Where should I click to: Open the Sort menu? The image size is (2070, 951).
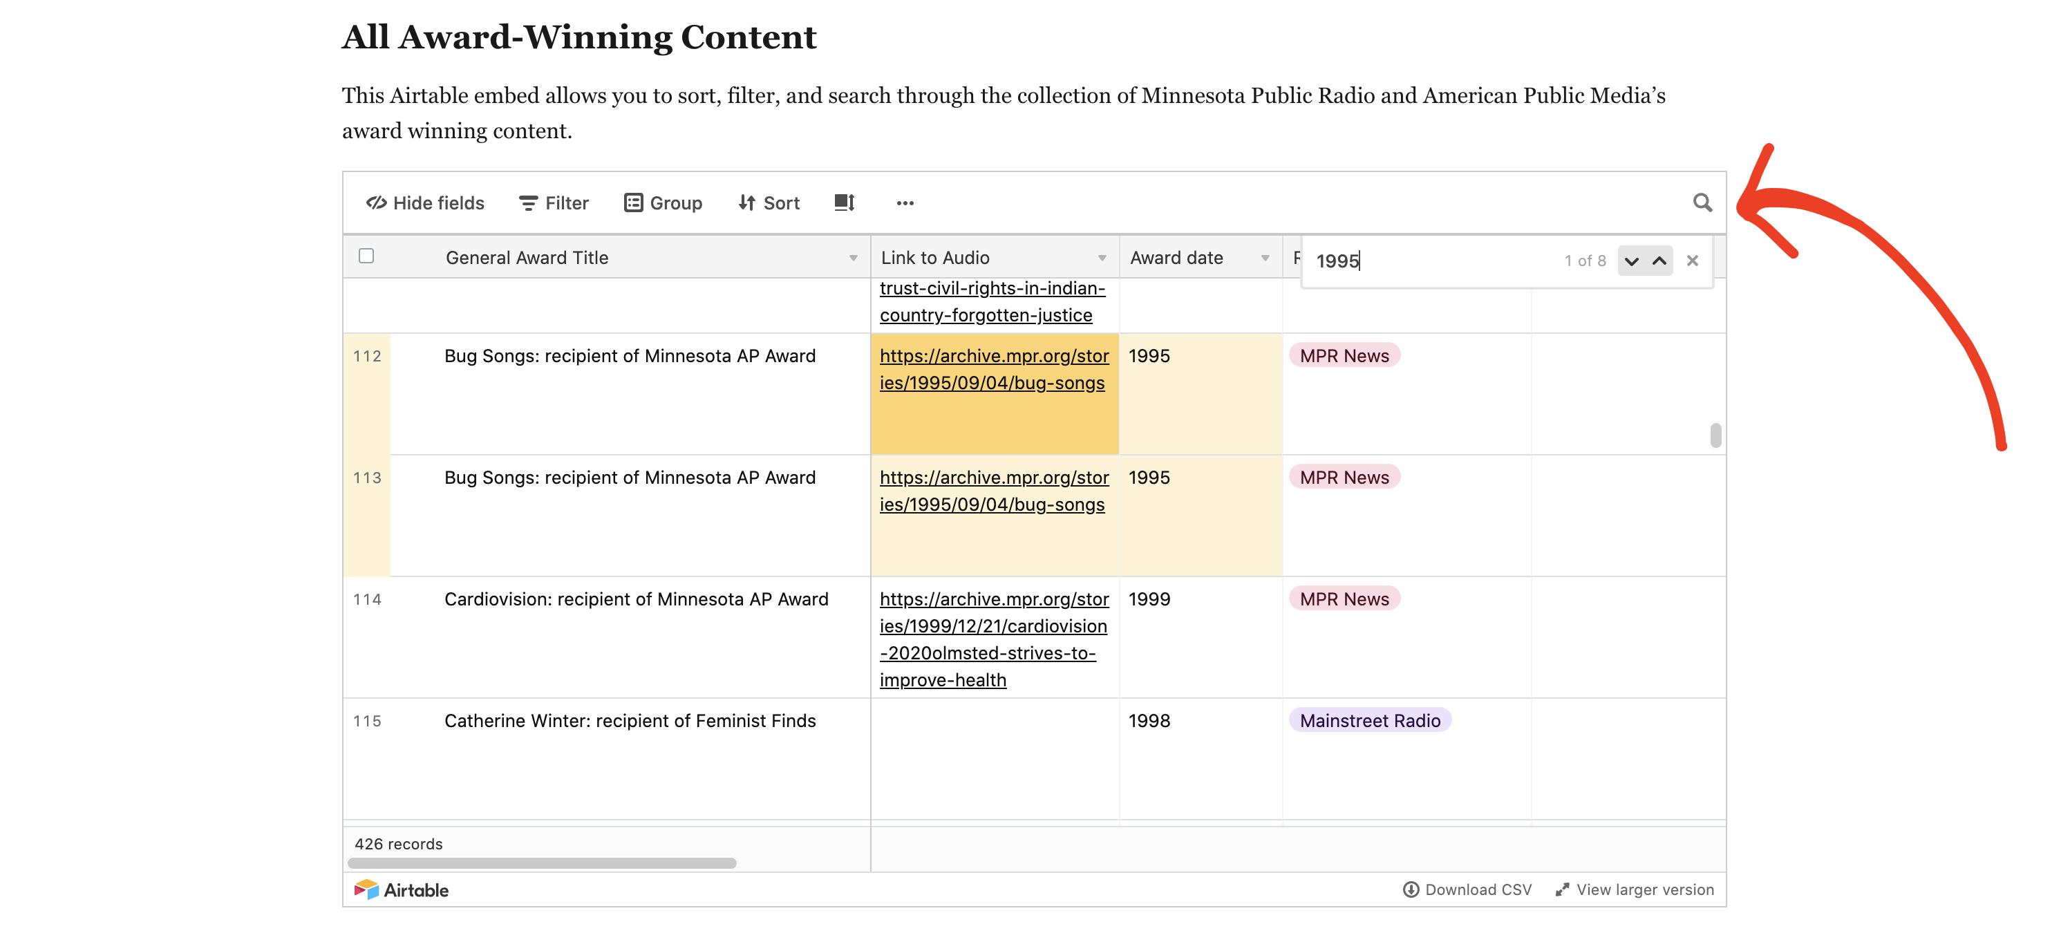(x=769, y=203)
